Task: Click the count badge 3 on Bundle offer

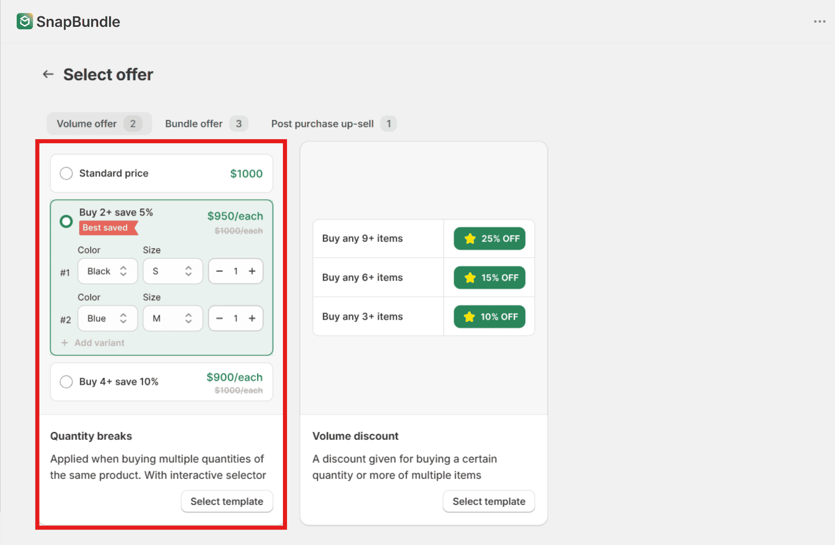Action: (239, 124)
